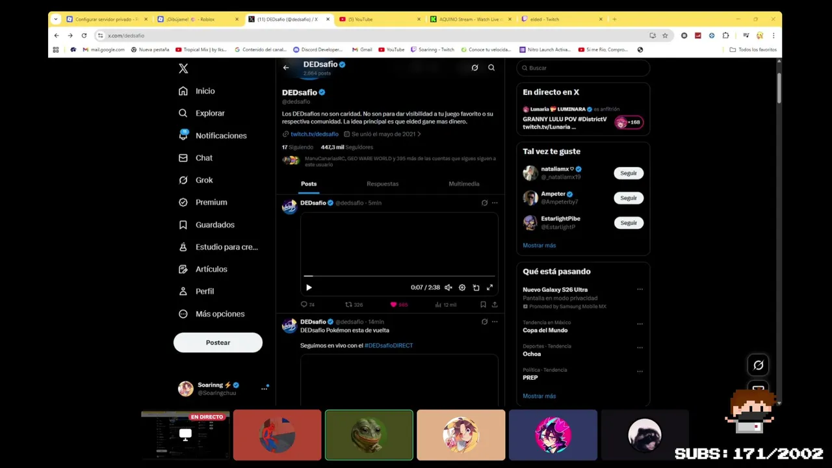The image size is (832, 468).
Task: Open video settings gear
Action: pyautogui.click(x=462, y=287)
